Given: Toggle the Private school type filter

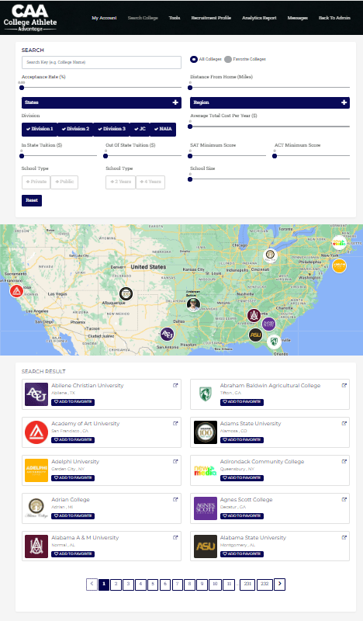Looking at the screenshot, I should (36, 182).
